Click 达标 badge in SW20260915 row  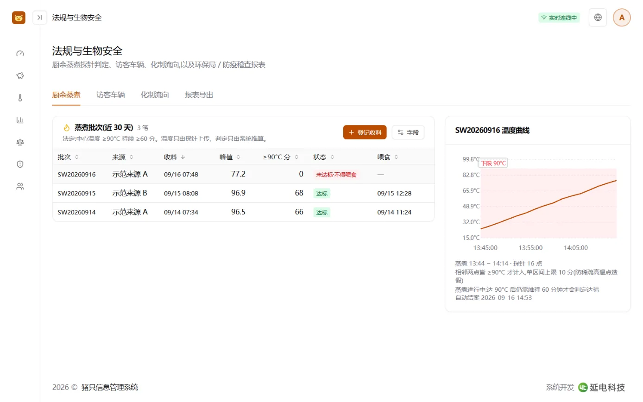click(x=321, y=194)
